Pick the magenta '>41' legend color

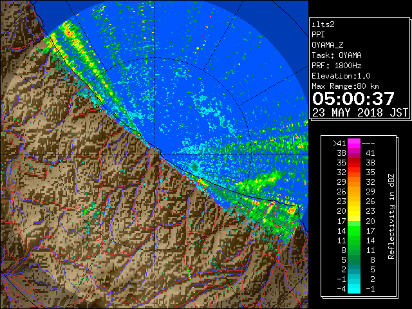coord(354,143)
